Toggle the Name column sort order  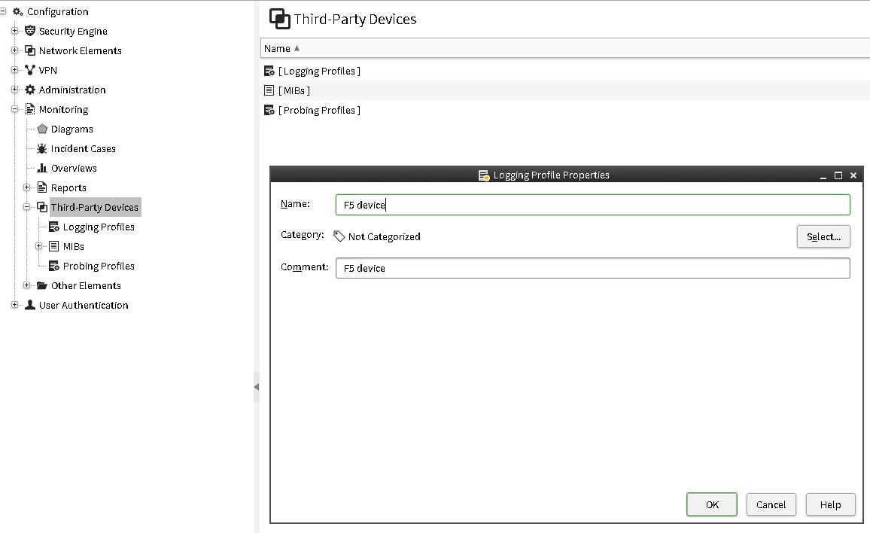279,48
